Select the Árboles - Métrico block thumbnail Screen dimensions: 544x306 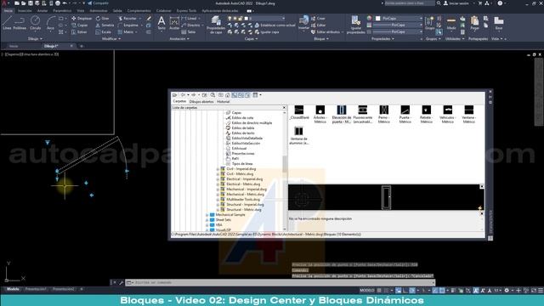[x=320, y=114]
